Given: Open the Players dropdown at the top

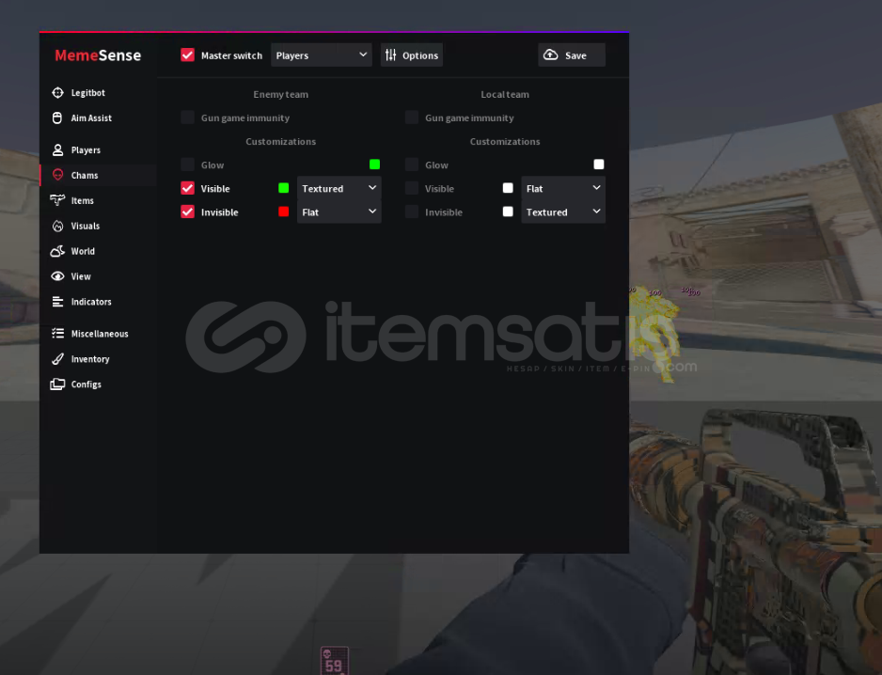Looking at the screenshot, I should (x=322, y=55).
